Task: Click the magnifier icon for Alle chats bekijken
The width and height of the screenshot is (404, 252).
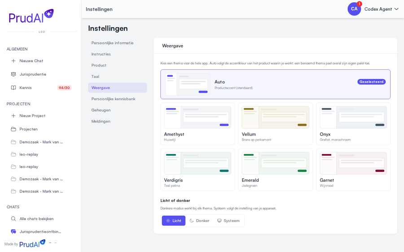Action: [13, 218]
